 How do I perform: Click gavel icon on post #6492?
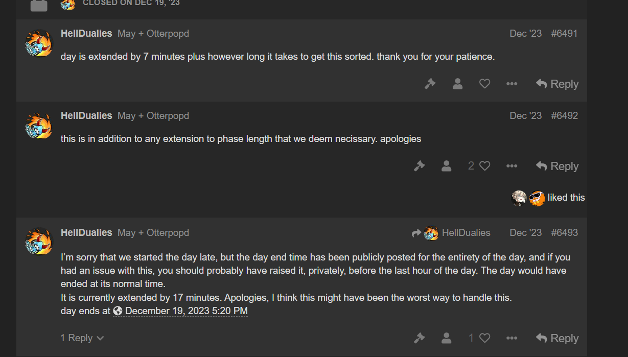coord(420,166)
